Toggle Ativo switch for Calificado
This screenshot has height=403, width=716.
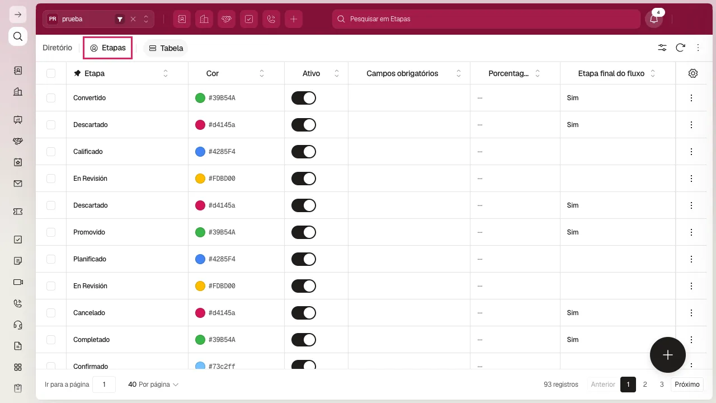point(304,152)
